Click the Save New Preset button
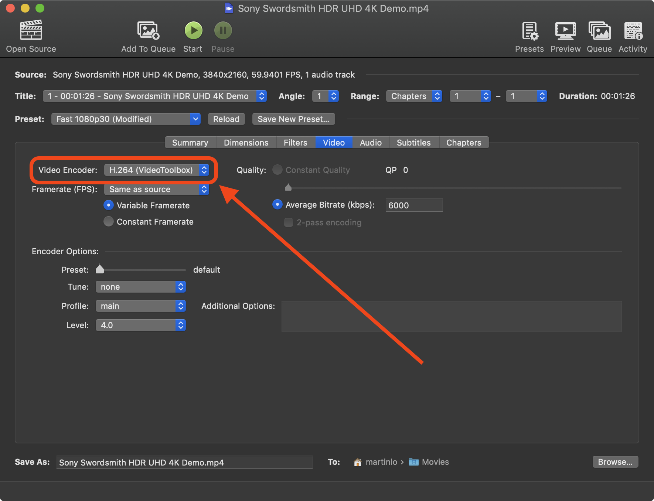Screen dimensions: 654x501 [294, 119]
